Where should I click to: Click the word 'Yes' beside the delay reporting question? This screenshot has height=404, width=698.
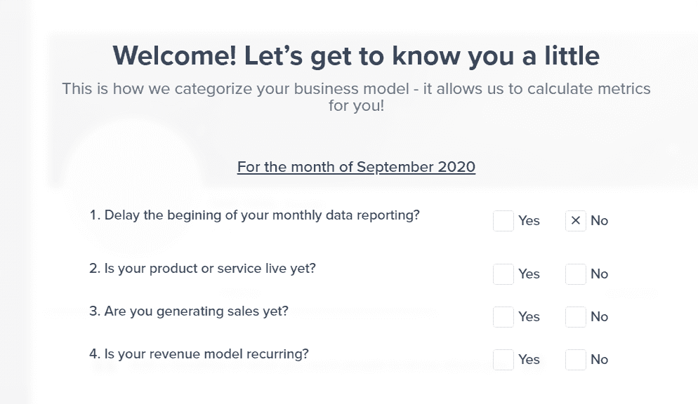tap(529, 221)
